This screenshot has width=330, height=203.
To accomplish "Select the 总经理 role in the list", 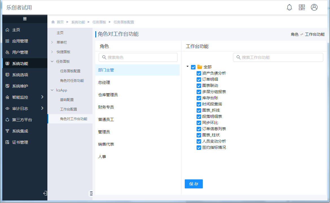I will click(x=104, y=82).
